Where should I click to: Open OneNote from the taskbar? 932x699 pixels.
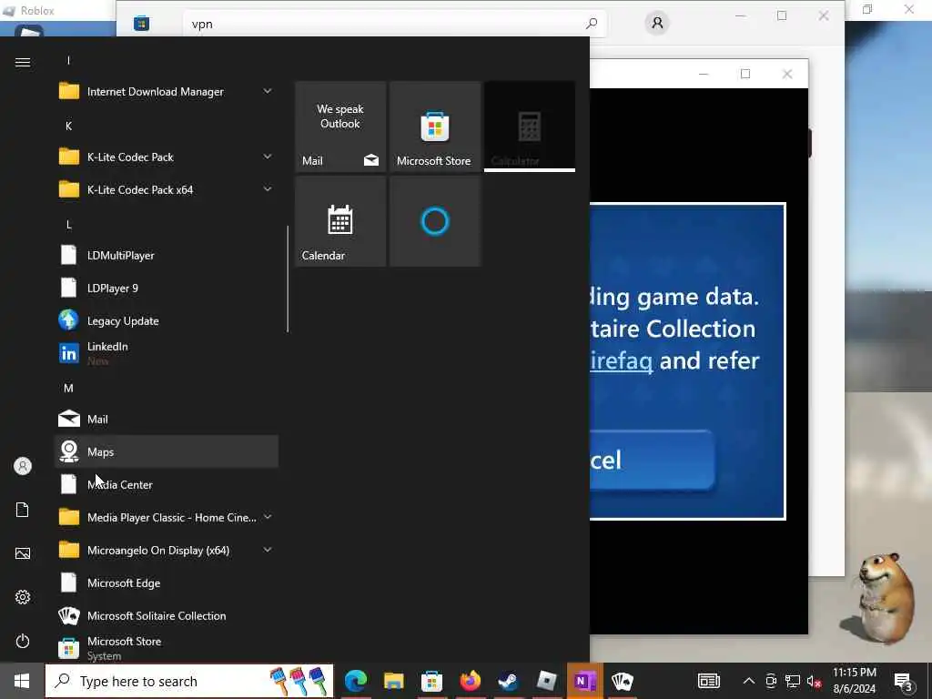click(x=585, y=681)
